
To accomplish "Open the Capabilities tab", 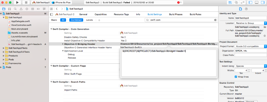I will click(101, 14).
